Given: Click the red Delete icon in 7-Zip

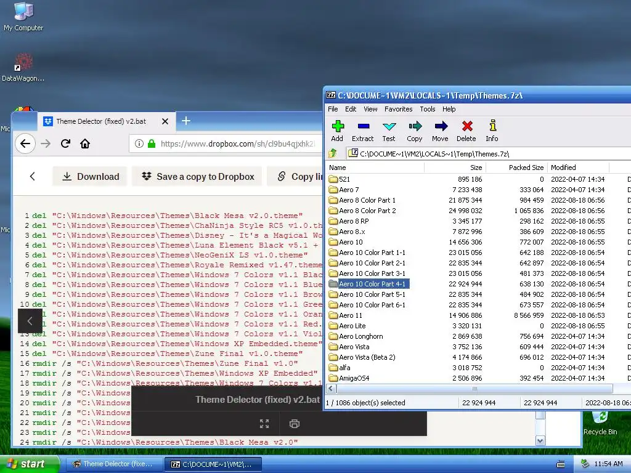Looking at the screenshot, I should tap(466, 131).
